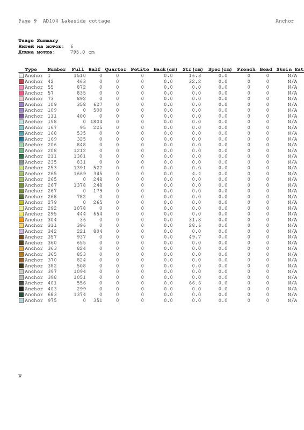Select the 'Back(cm)' column header
304x430 pixels.
click(x=165, y=70)
